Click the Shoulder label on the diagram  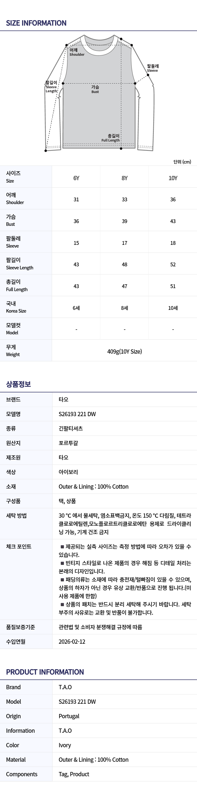(x=76, y=52)
